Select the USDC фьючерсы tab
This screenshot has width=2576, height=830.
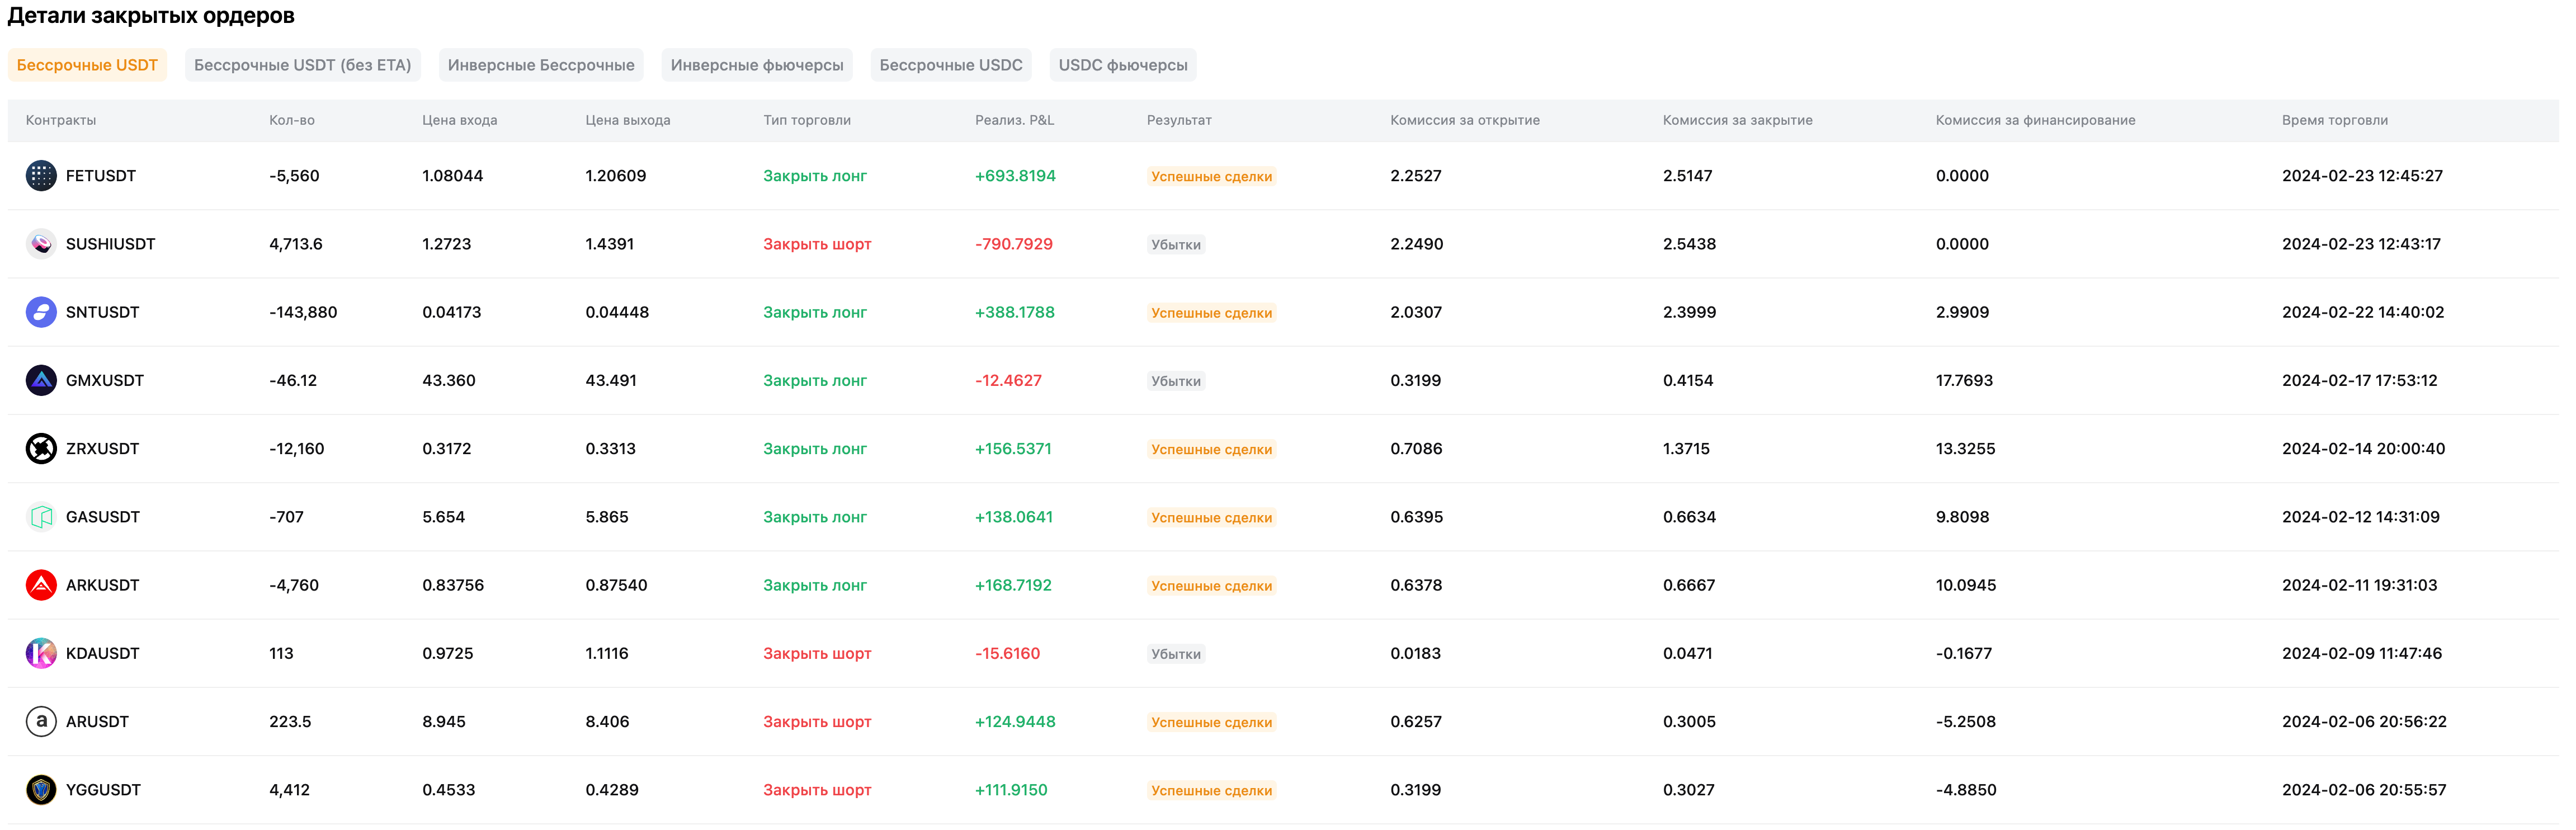(x=1122, y=65)
